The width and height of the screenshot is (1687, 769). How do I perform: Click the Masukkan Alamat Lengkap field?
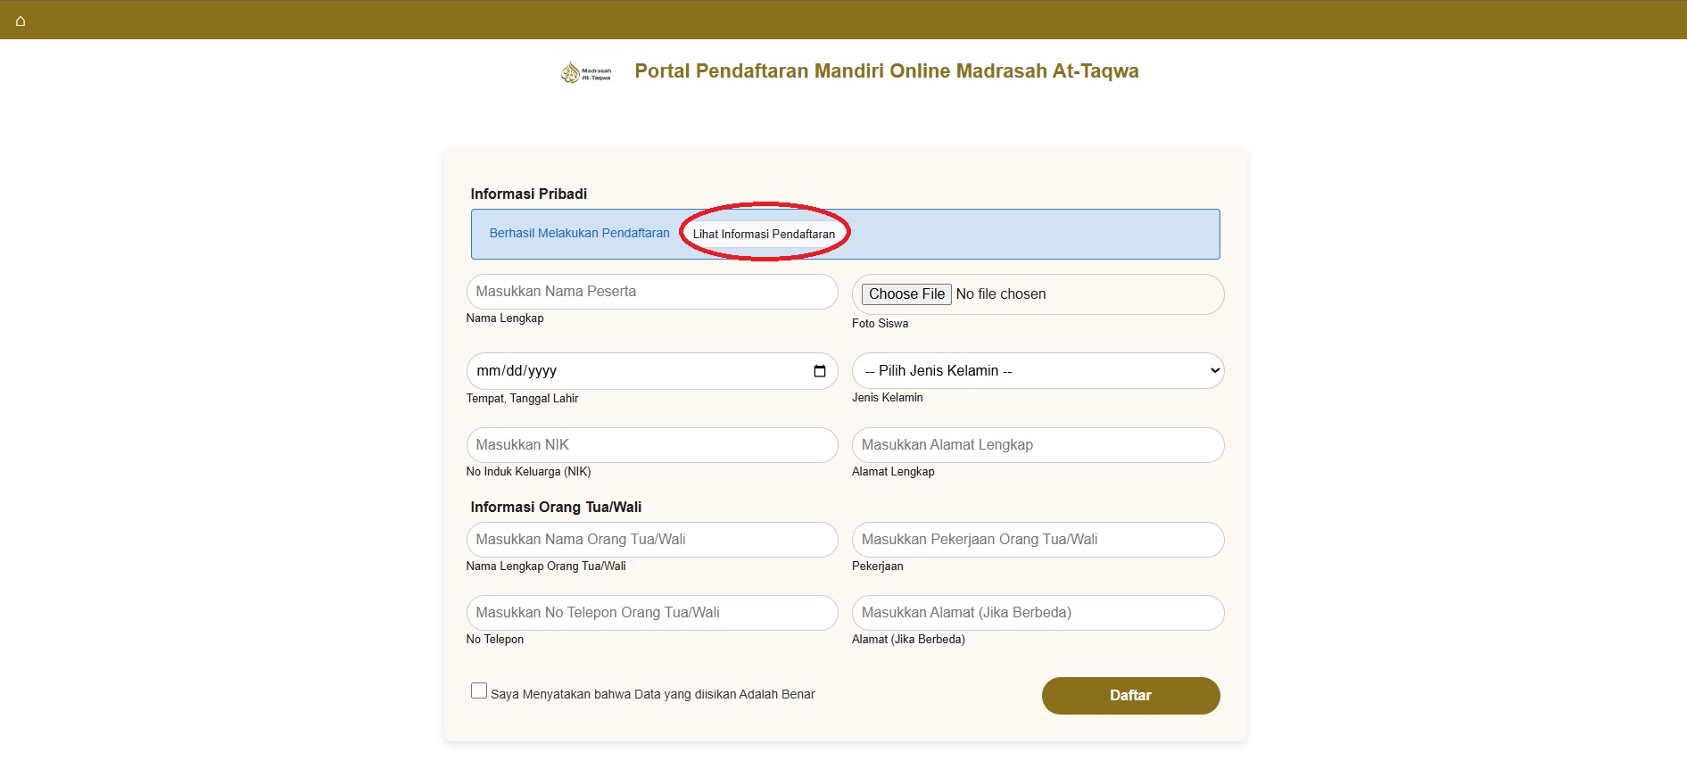(x=1038, y=445)
